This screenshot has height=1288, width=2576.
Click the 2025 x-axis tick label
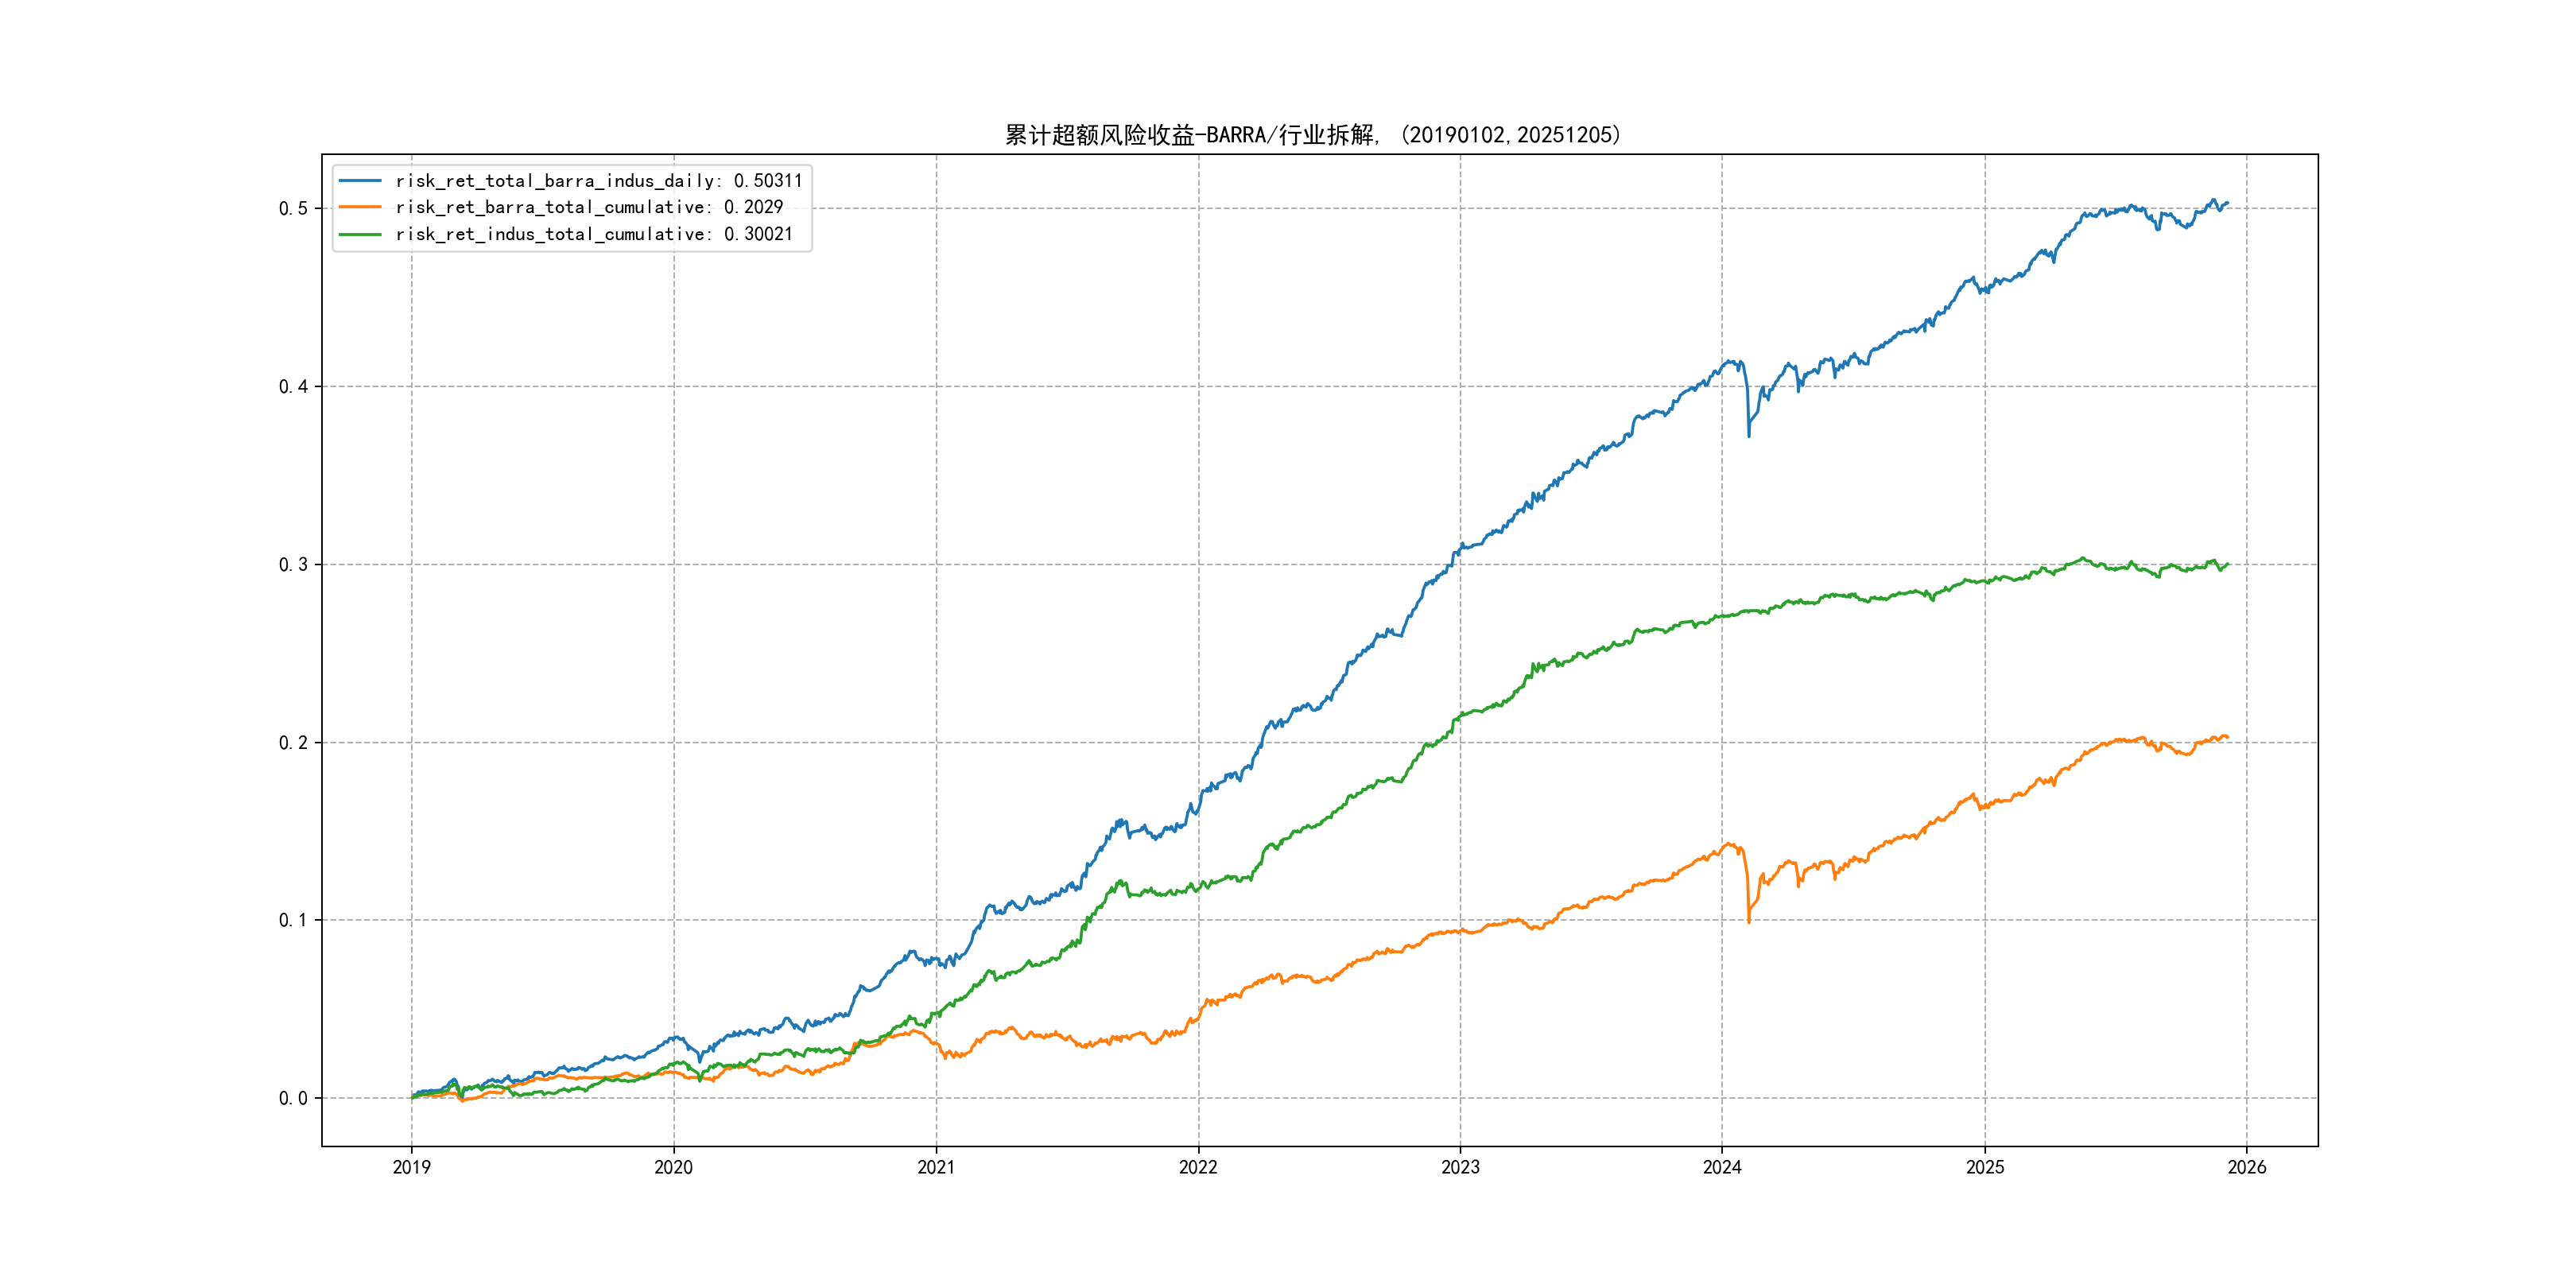pos(1985,1167)
